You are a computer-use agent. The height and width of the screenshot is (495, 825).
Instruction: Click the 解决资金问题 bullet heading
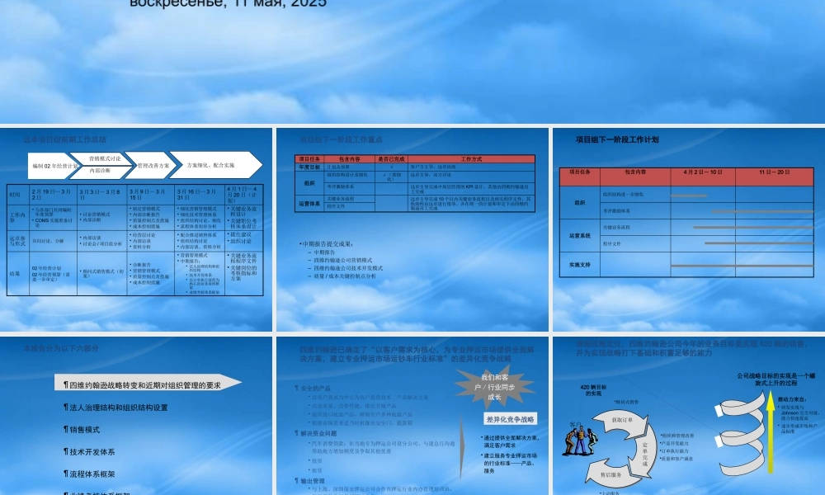tap(316, 433)
